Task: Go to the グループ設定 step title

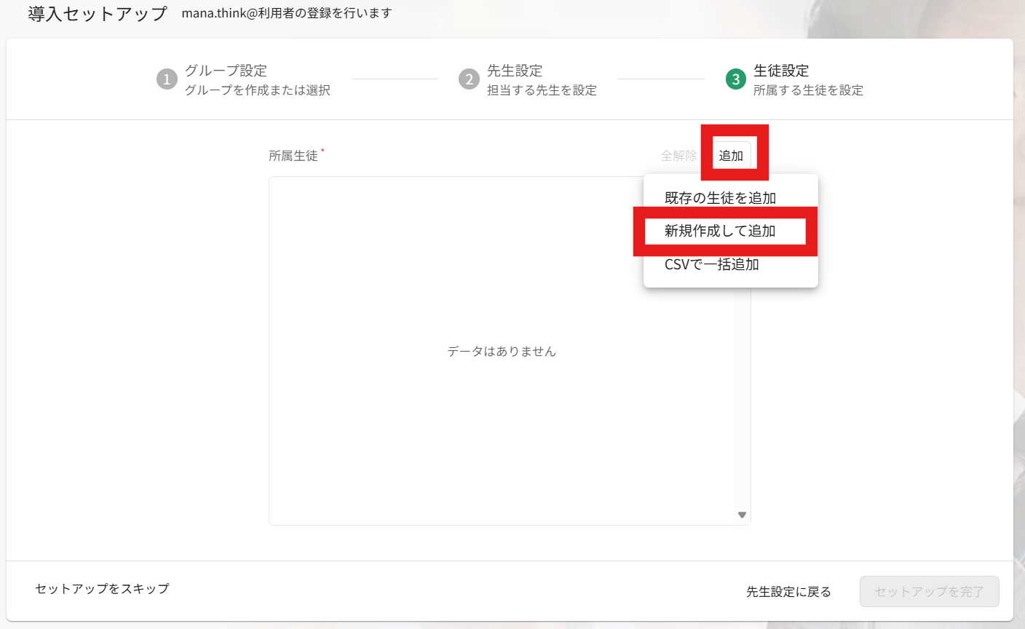Action: [x=226, y=71]
